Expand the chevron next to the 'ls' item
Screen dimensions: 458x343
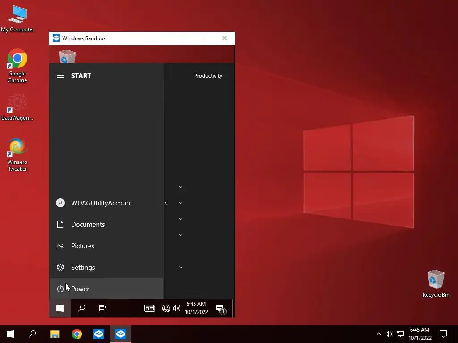[181, 203]
